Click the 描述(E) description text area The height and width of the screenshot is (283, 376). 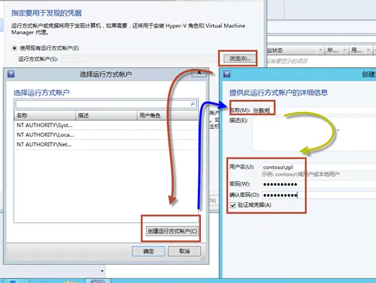[x=314, y=134]
